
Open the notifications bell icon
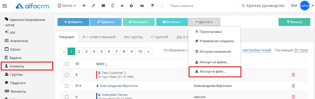(162, 6)
